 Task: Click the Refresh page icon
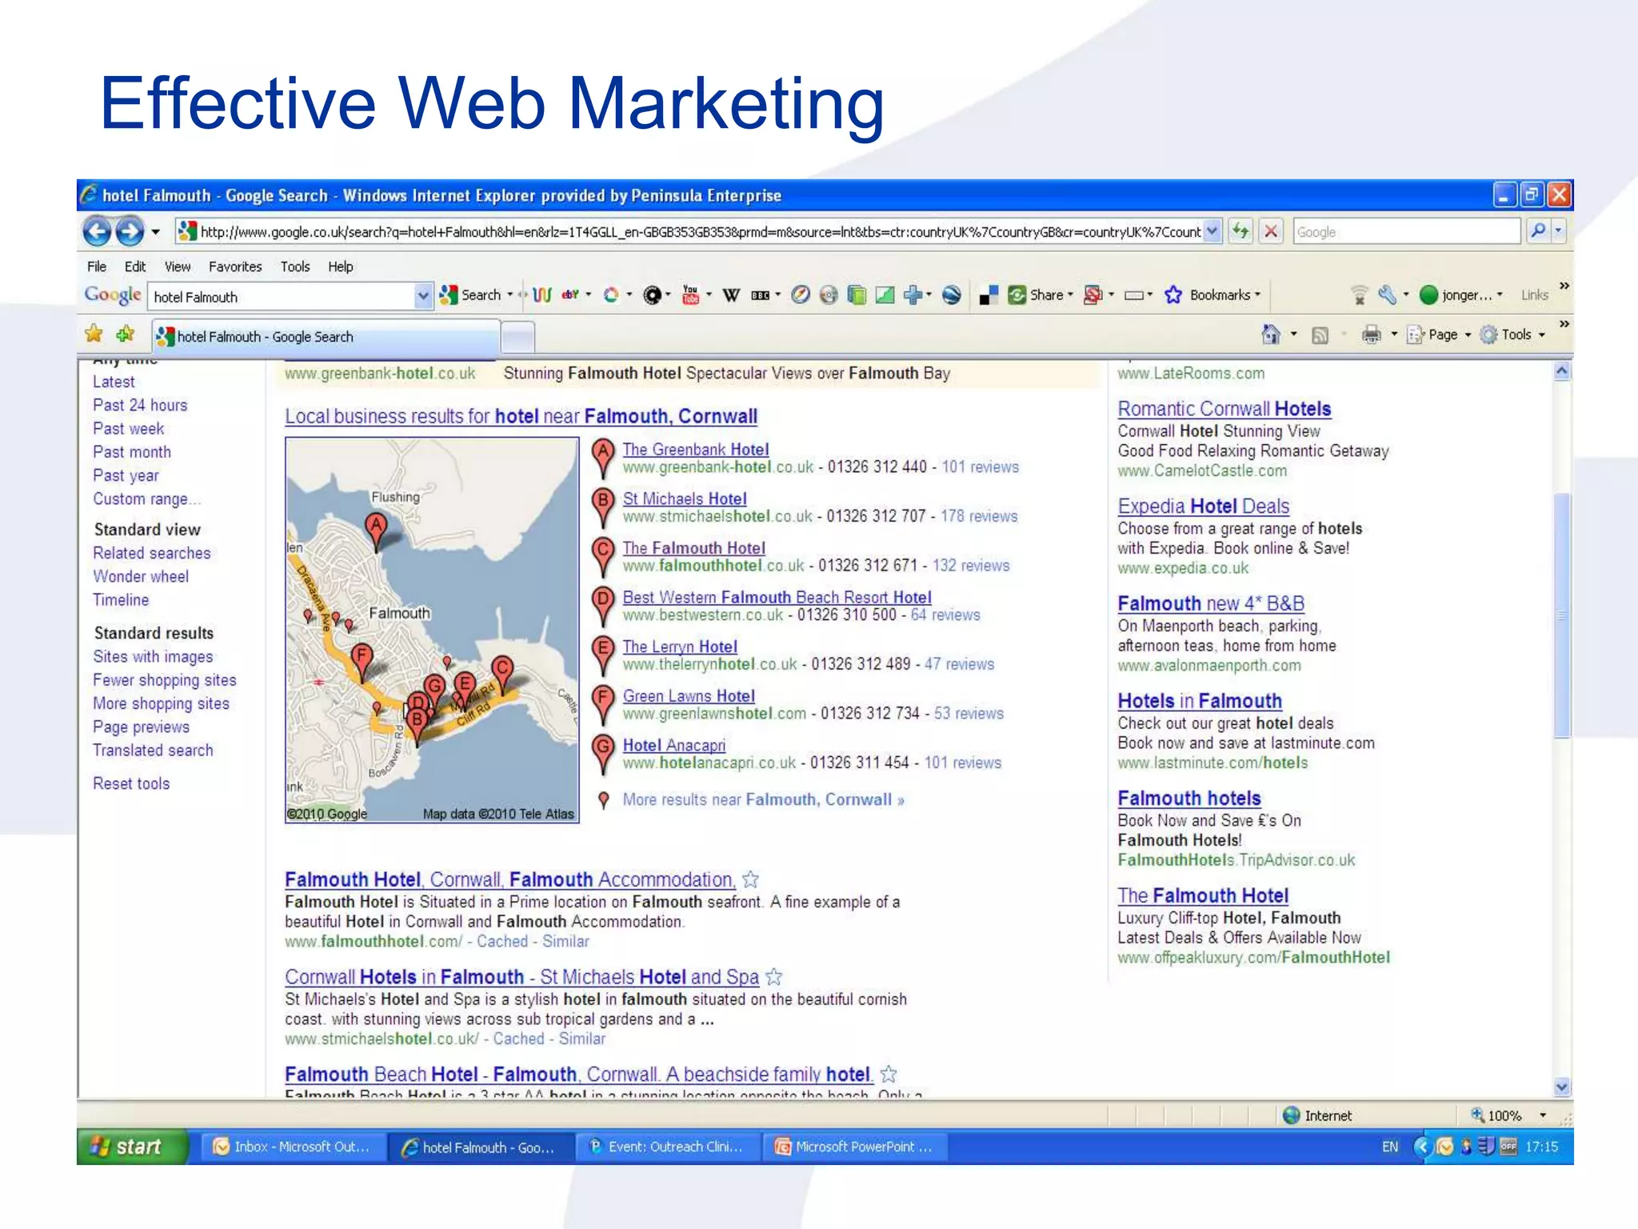pyautogui.click(x=1240, y=232)
